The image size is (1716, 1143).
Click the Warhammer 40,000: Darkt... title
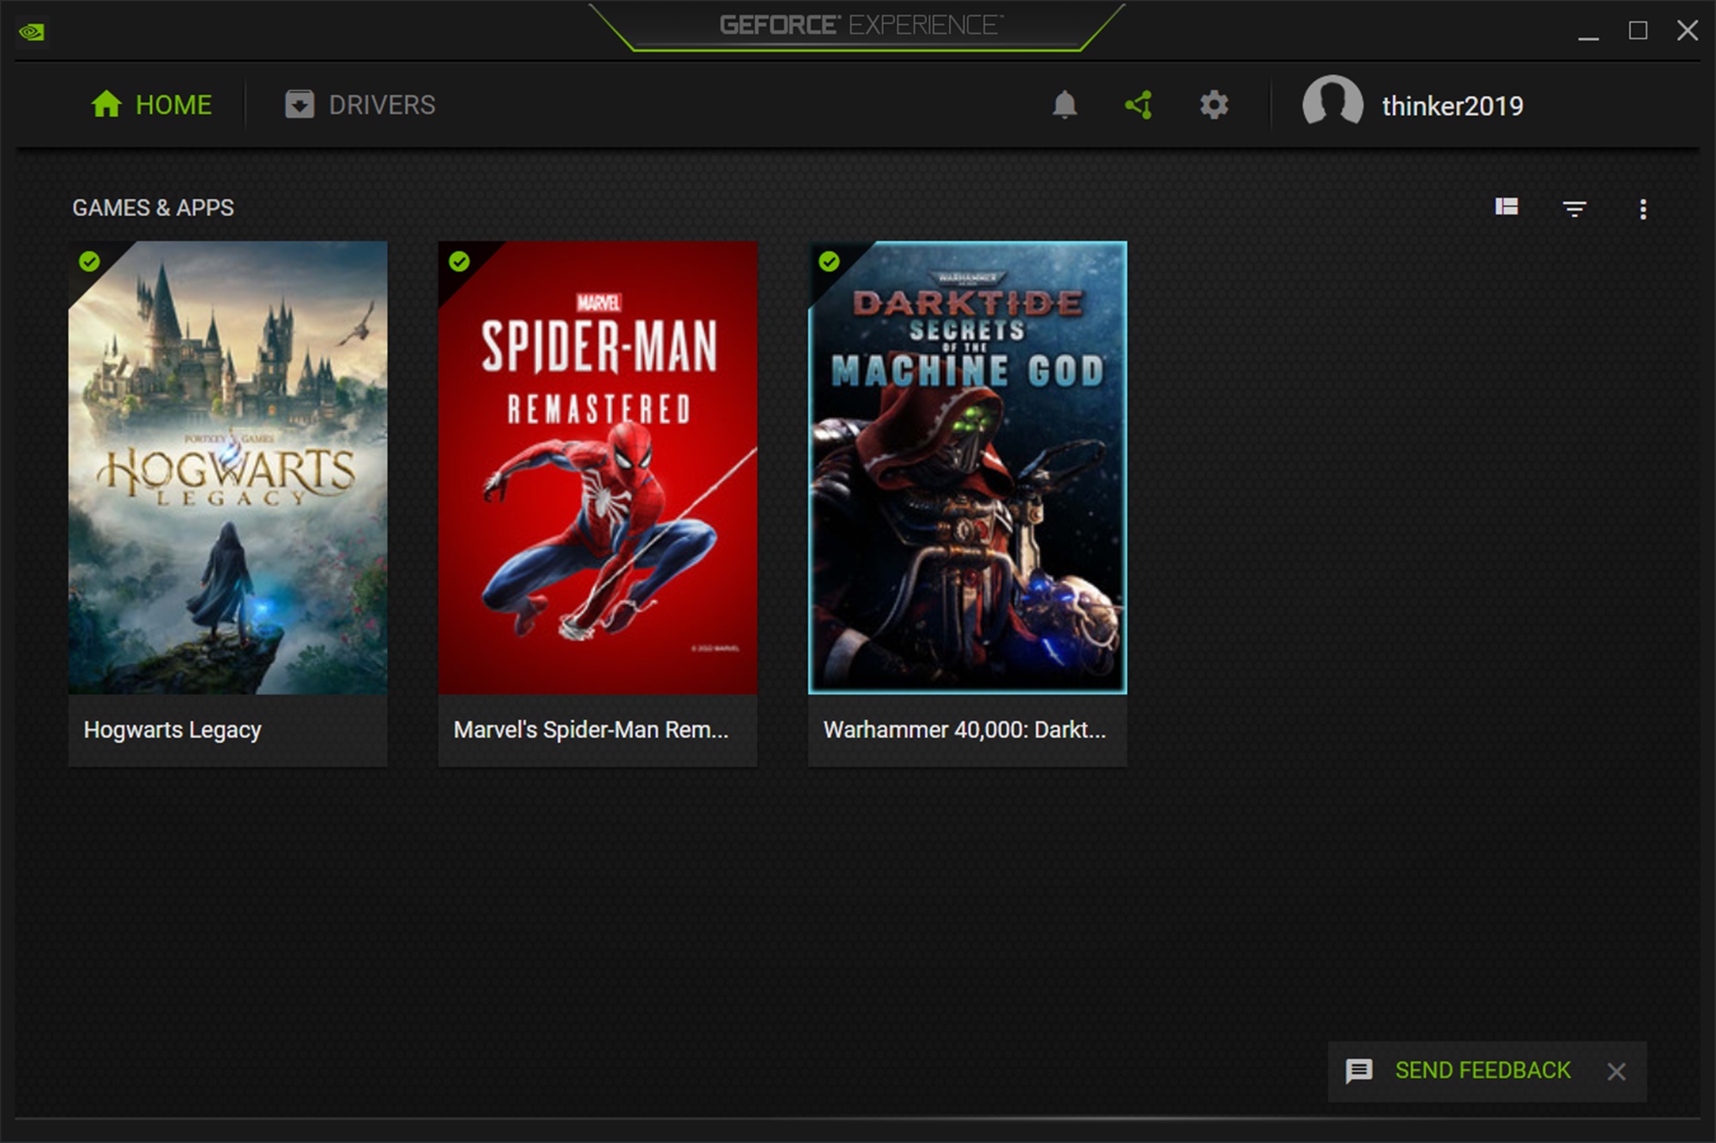click(964, 730)
